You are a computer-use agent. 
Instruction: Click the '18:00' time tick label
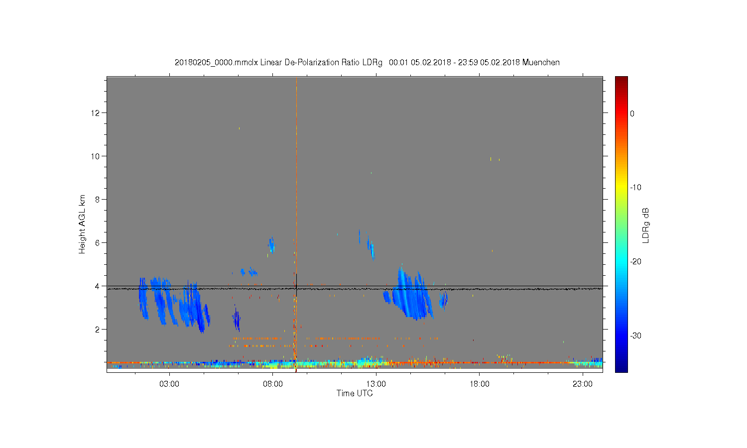pyautogui.click(x=480, y=384)
